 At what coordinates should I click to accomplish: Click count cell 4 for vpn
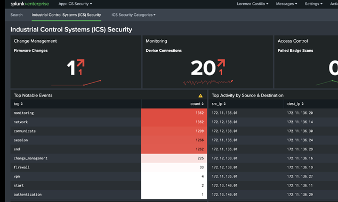174,176
